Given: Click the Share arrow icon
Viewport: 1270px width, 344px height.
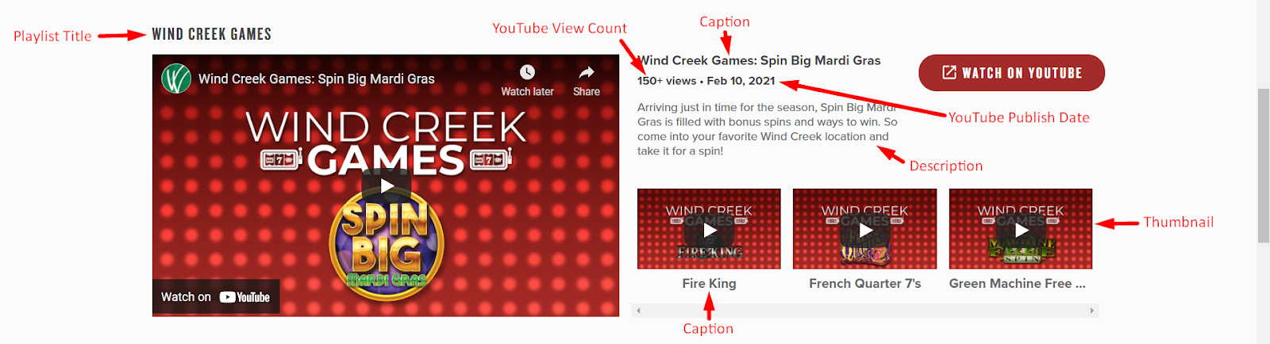Looking at the screenshot, I should (587, 72).
